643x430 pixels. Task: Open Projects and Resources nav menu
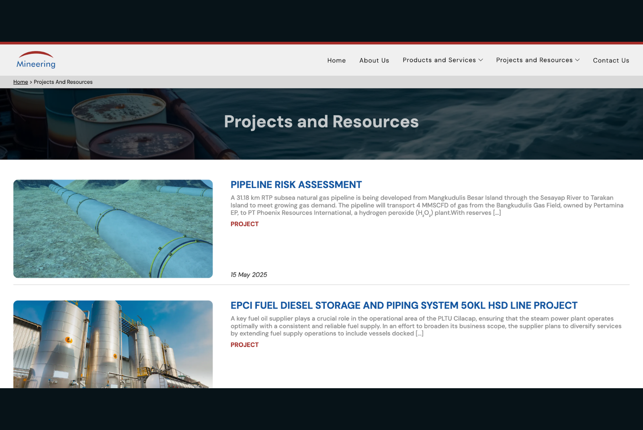(534, 60)
